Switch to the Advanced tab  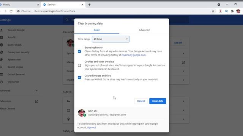(144, 30)
